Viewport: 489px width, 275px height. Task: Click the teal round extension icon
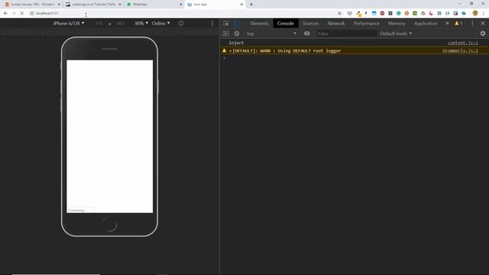399,14
